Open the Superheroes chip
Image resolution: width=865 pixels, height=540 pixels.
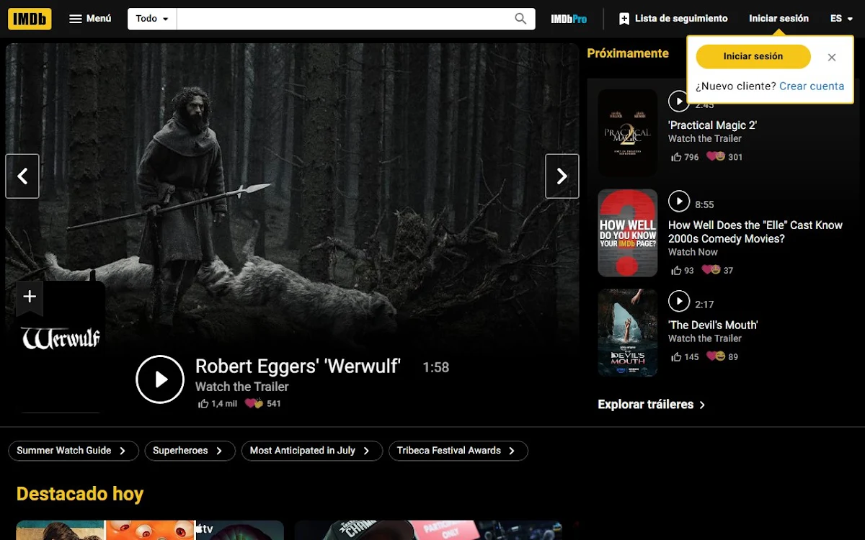tap(190, 451)
